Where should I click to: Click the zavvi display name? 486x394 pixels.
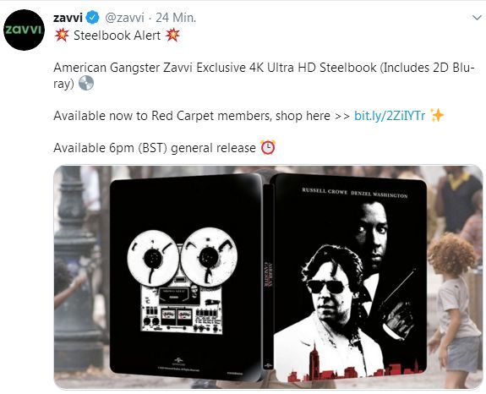coord(68,18)
